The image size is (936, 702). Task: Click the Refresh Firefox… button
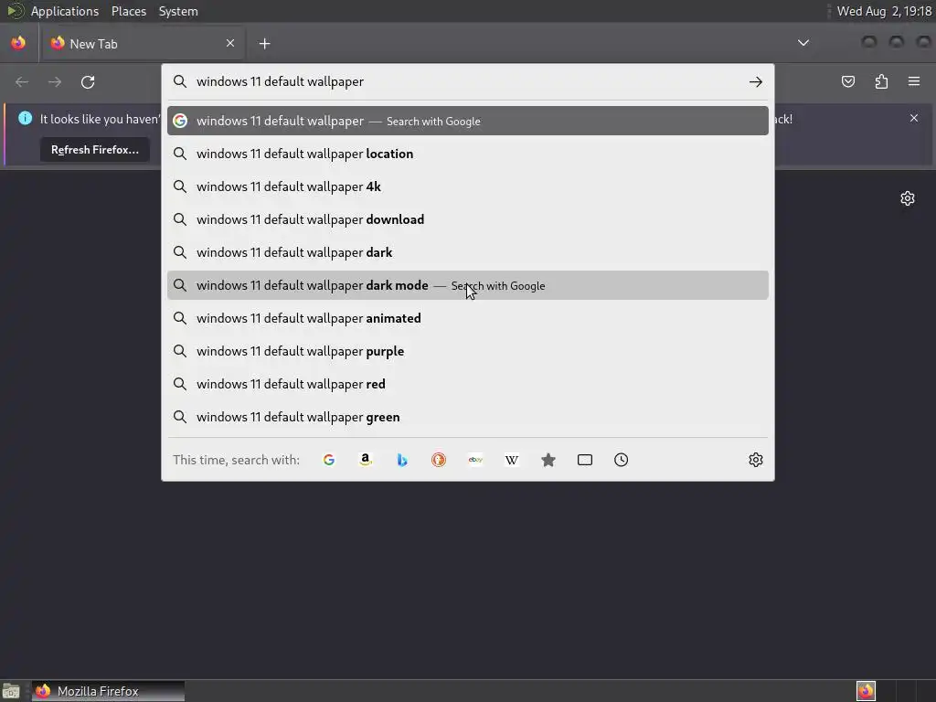[x=95, y=150]
